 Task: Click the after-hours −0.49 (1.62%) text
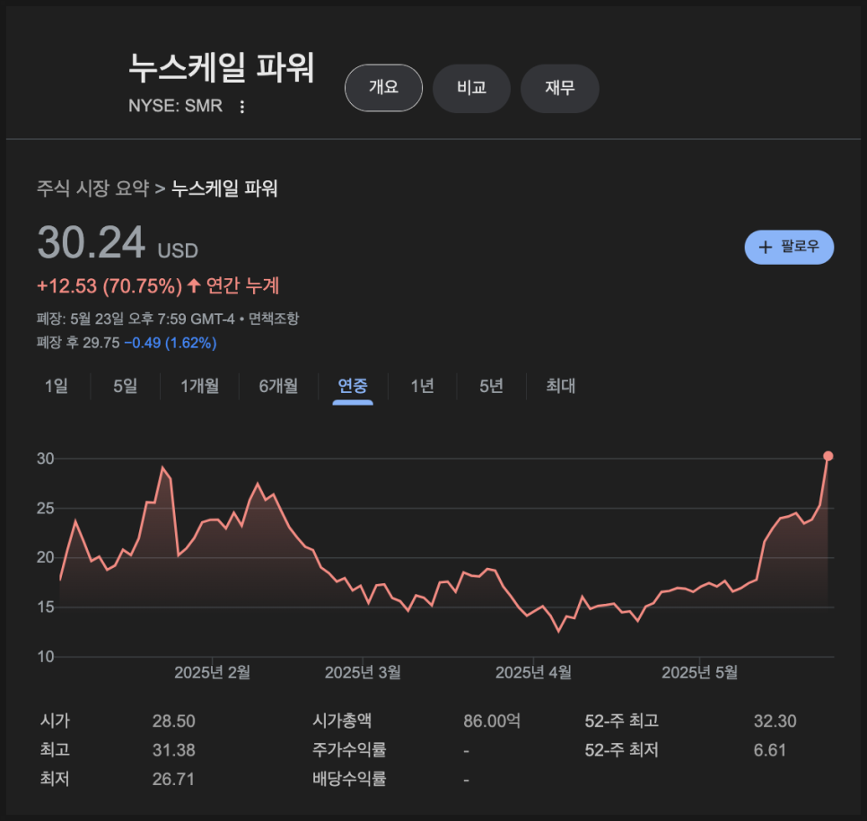(171, 343)
